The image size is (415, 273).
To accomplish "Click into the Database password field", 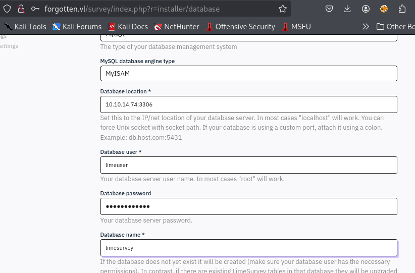I will pos(248,206).
